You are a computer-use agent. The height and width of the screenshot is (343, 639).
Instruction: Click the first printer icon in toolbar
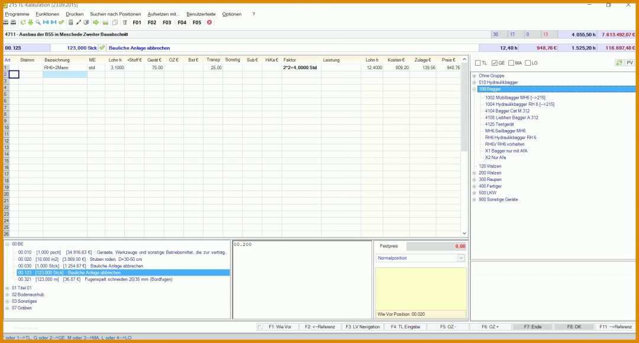point(6,22)
